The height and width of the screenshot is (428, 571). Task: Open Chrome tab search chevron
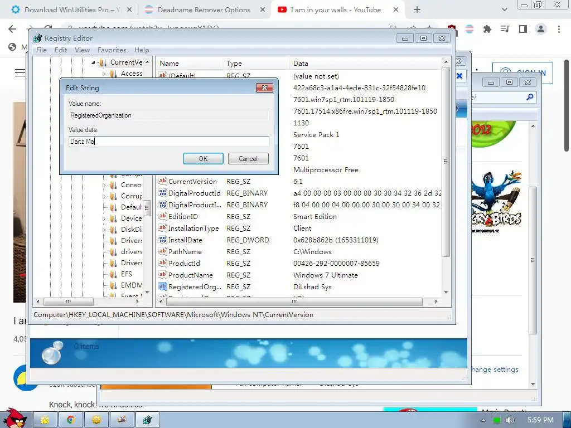coord(504,10)
